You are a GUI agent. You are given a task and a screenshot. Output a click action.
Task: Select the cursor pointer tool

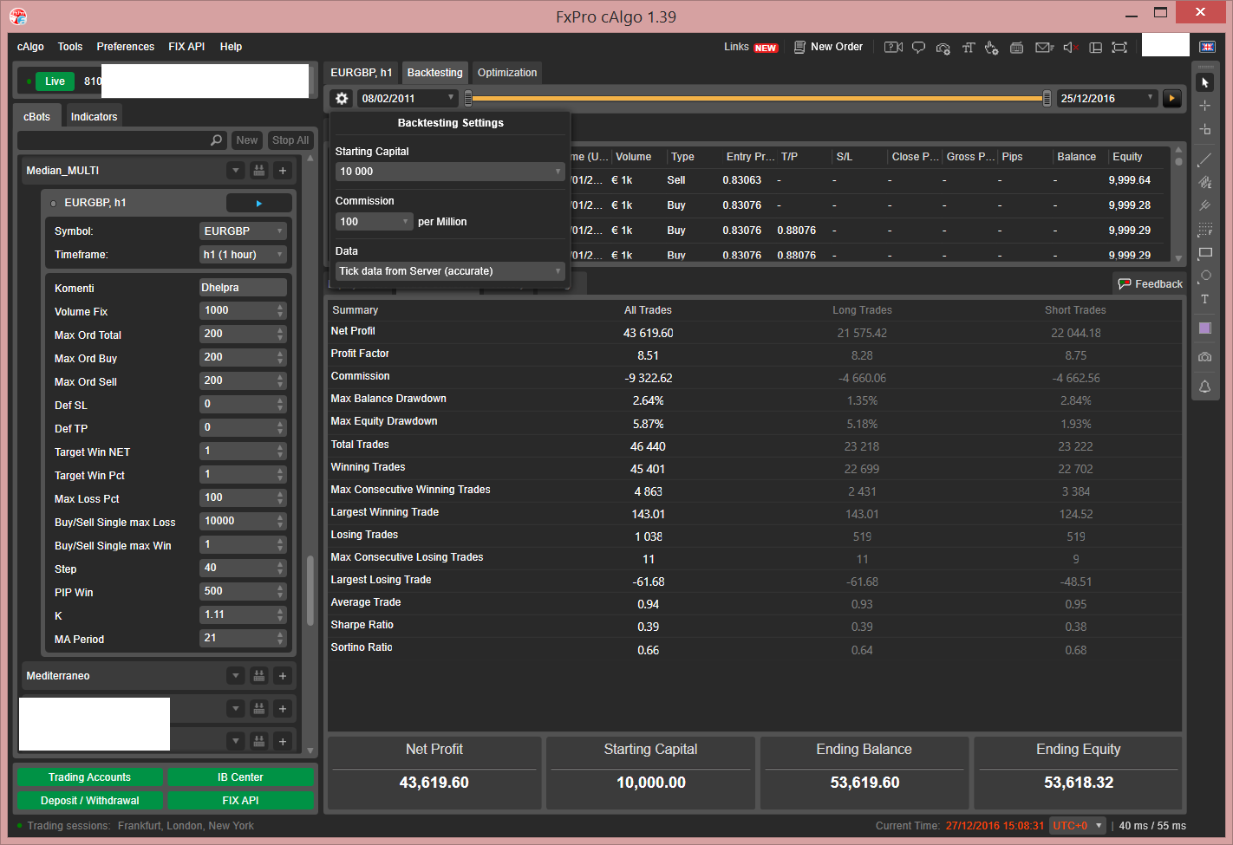coord(1205,82)
